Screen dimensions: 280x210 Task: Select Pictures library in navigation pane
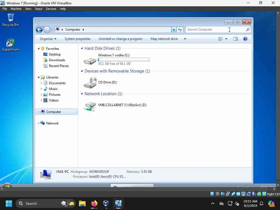55,94
